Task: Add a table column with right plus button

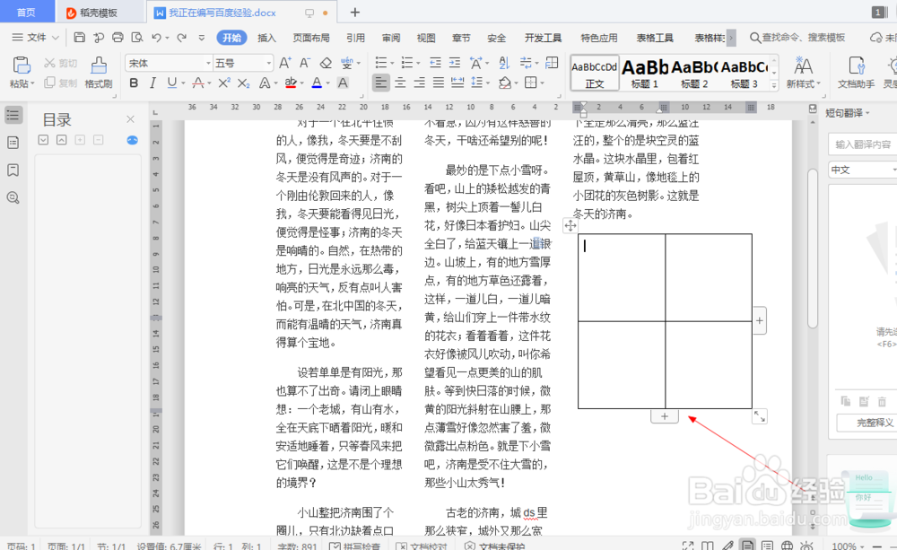Action: pyautogui.click(x=759, y=321)
